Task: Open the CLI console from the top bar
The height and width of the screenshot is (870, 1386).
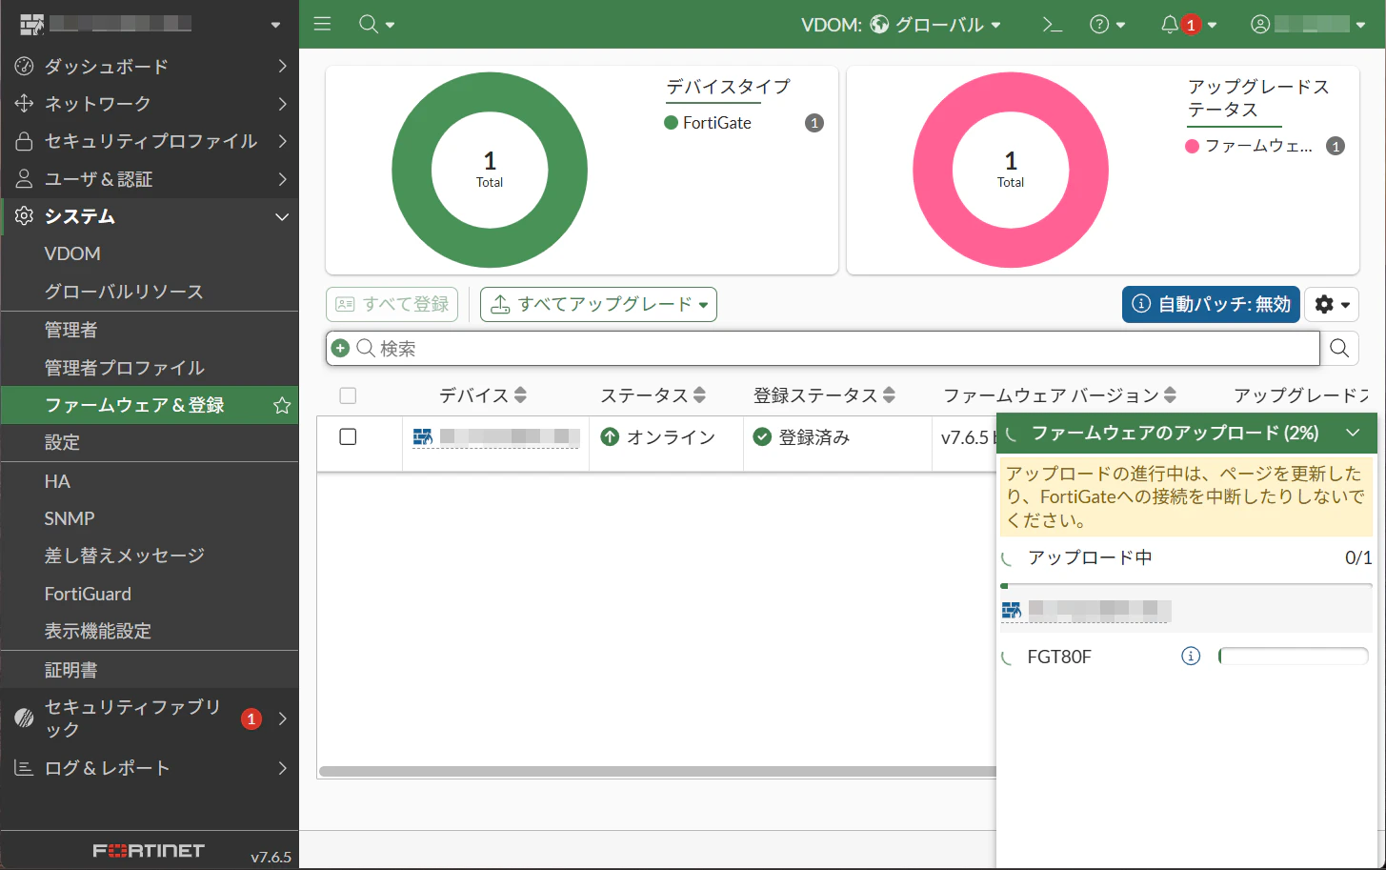Action: 1052,24
